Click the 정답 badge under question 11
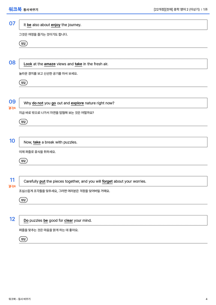216x305 pixels. (23, 200)
